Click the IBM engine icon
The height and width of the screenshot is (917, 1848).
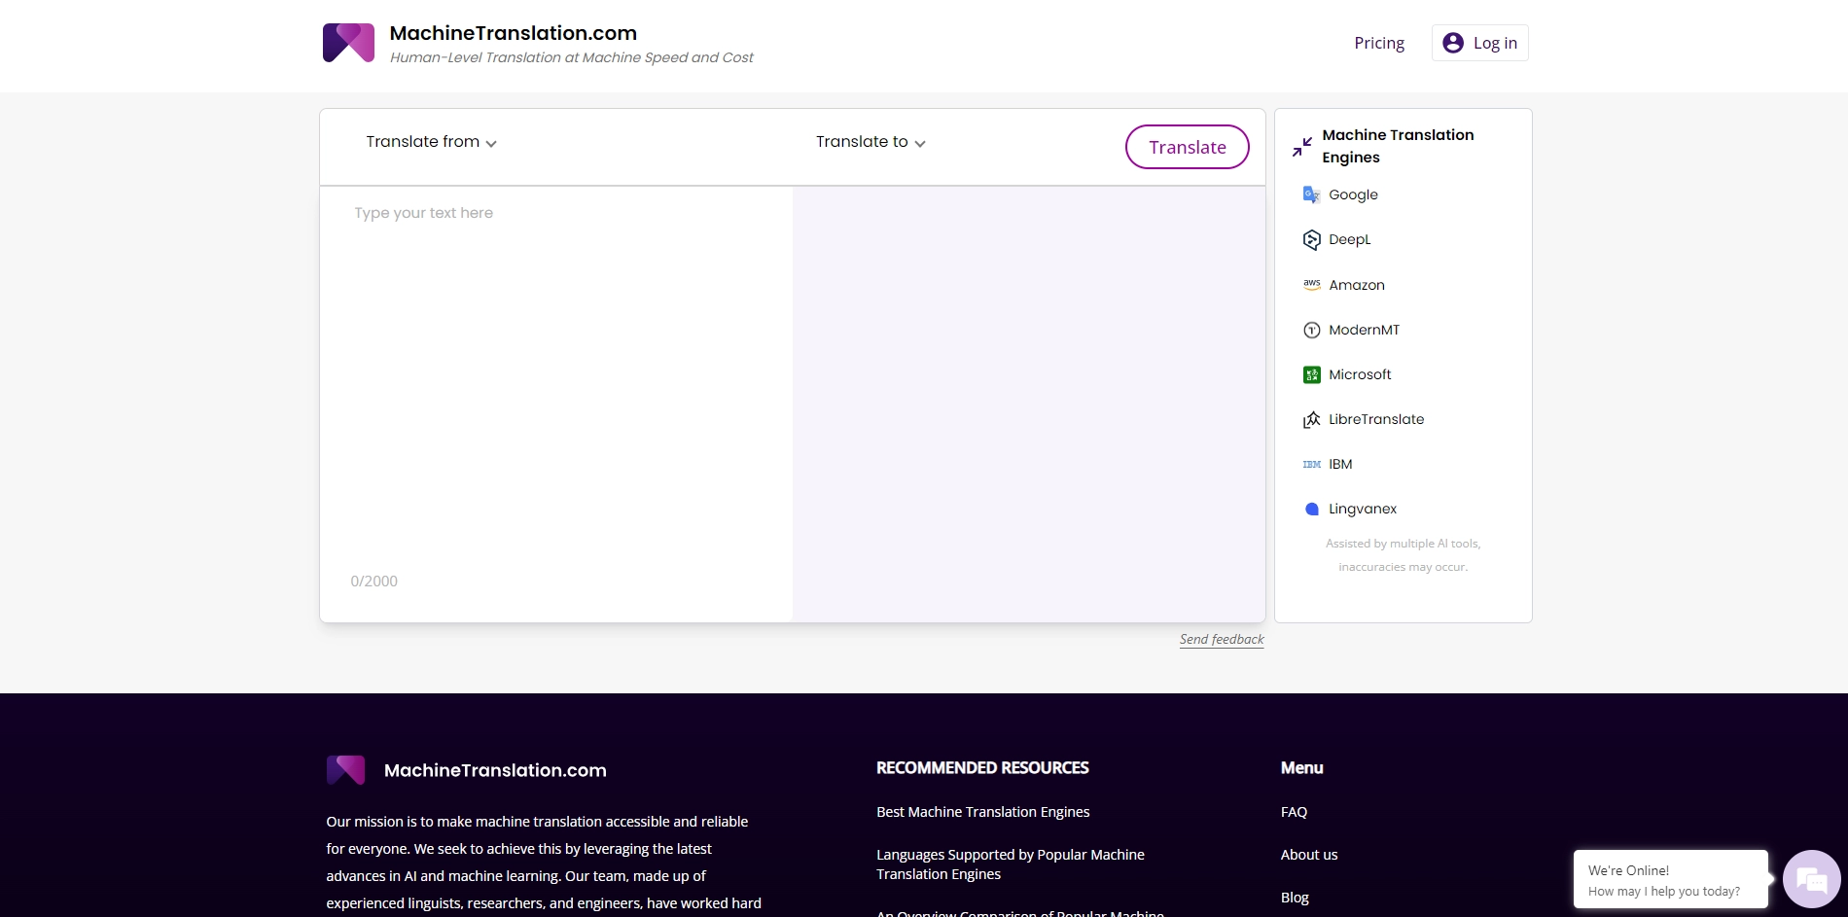[1311, 464]
